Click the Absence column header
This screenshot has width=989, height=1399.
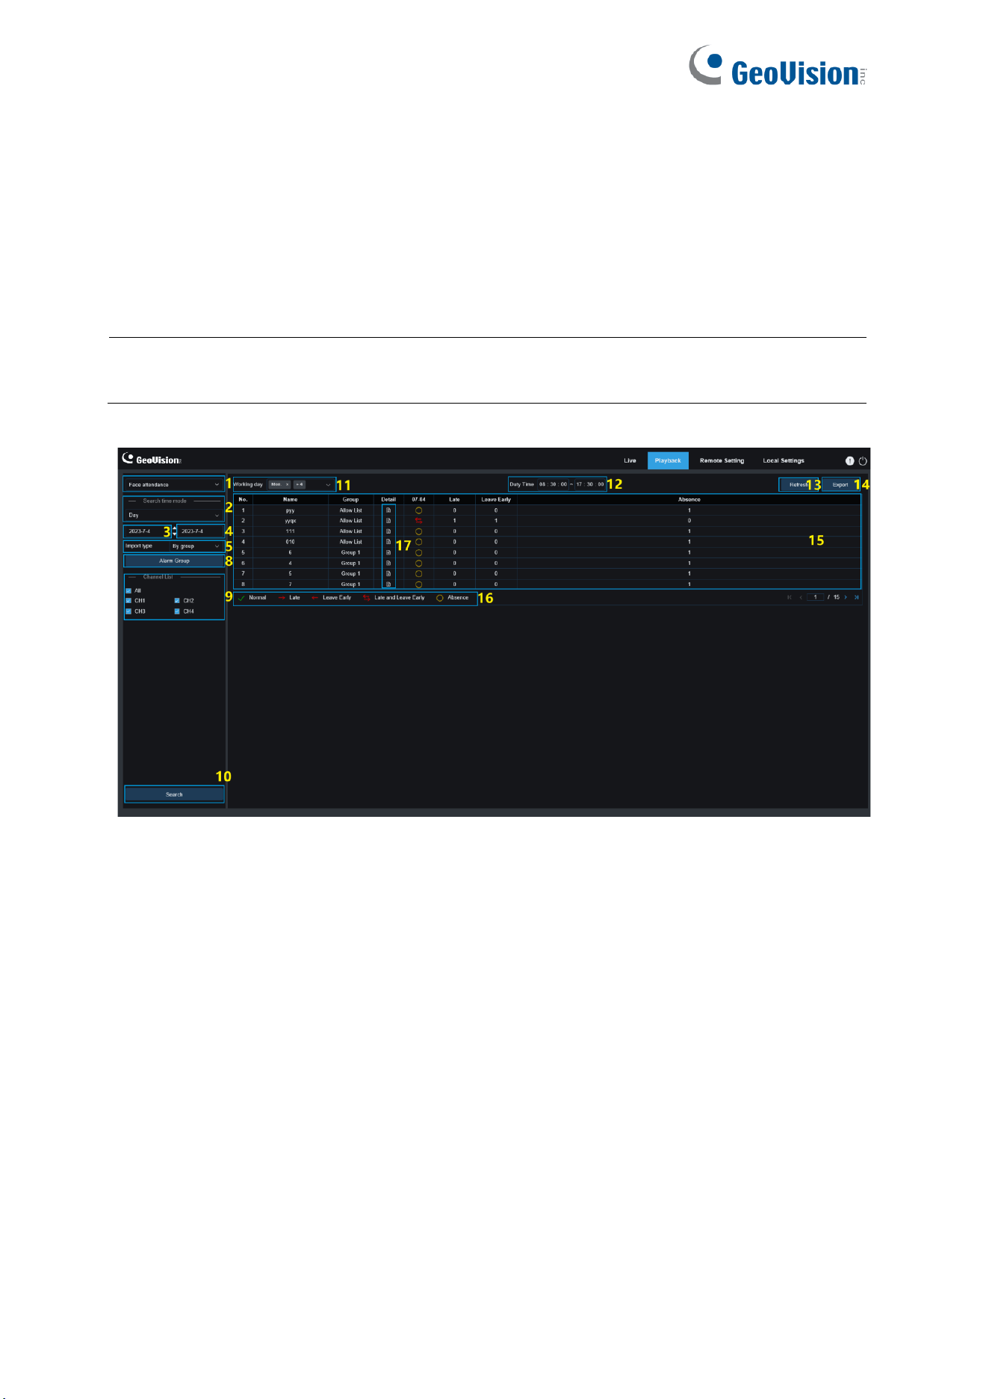[689, 499]
